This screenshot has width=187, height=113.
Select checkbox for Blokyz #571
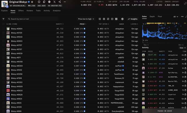(3, 58)
